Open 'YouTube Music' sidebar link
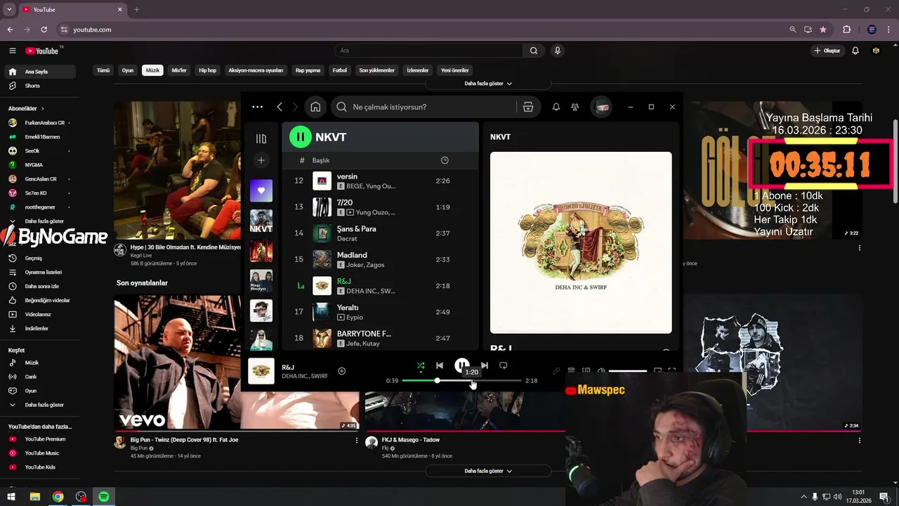The image size is (899, 506). click(40, 453)
